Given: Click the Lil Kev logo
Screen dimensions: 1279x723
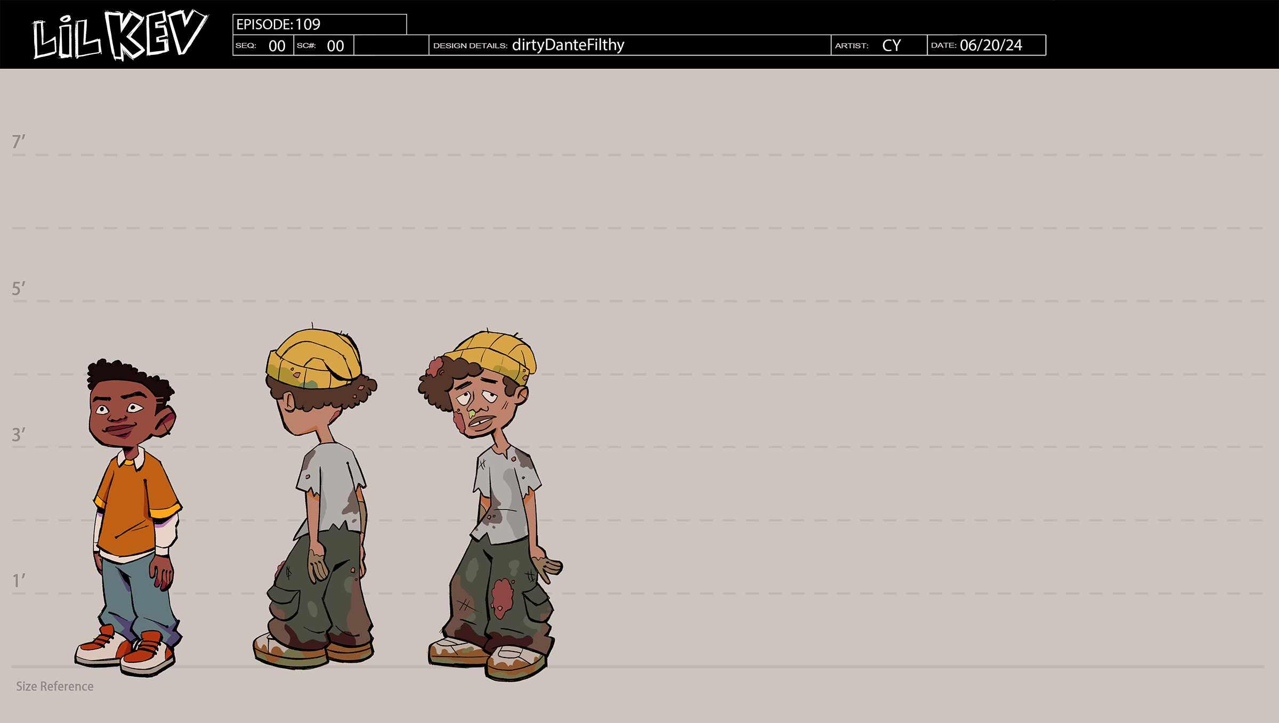Looking at the screenshot, I should [119, 35].
